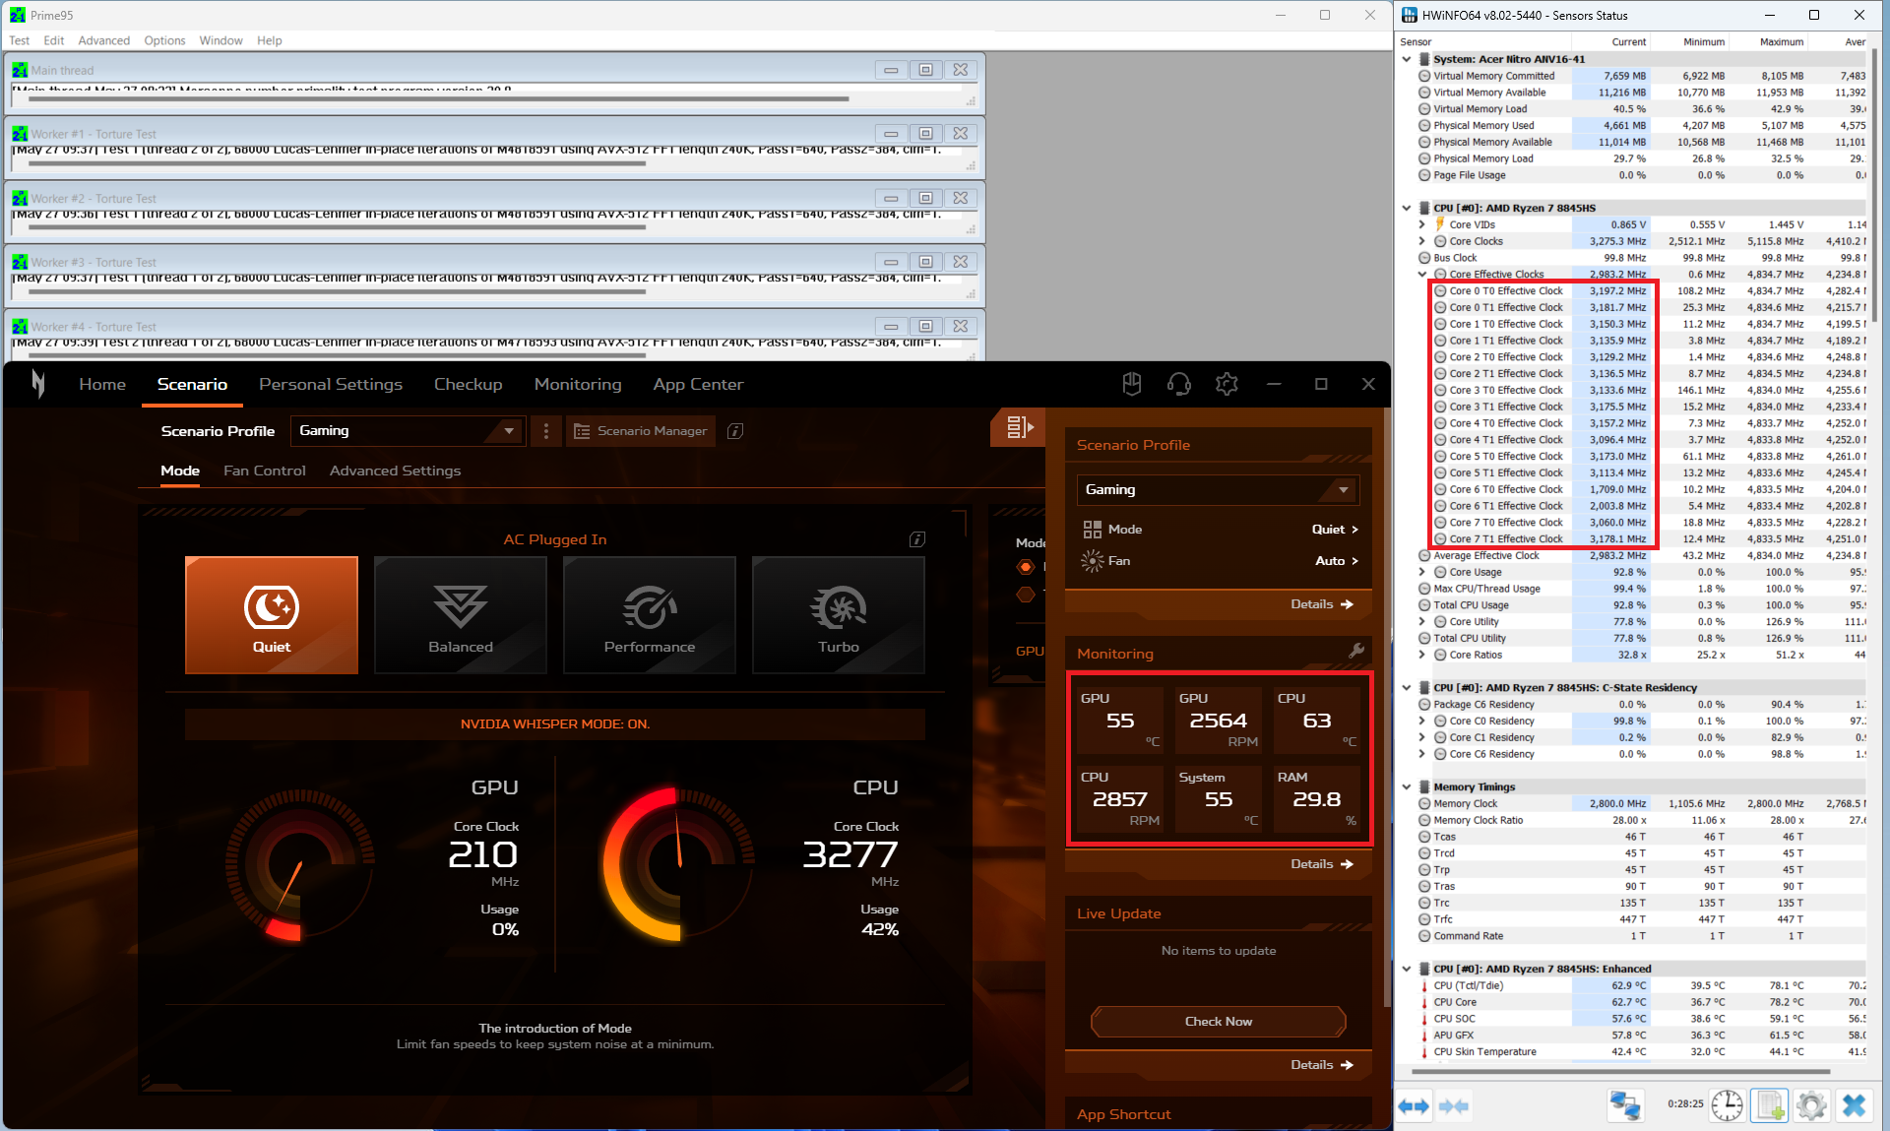Click the Fan icon in Scenario Profile panel
This screenshot has width=1890, height=1131.
click(x=1092, y=561)
